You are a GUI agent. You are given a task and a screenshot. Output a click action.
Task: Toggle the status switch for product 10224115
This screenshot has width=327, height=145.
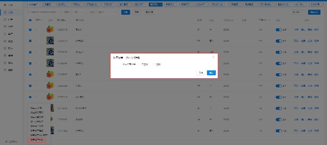point(279,30)
